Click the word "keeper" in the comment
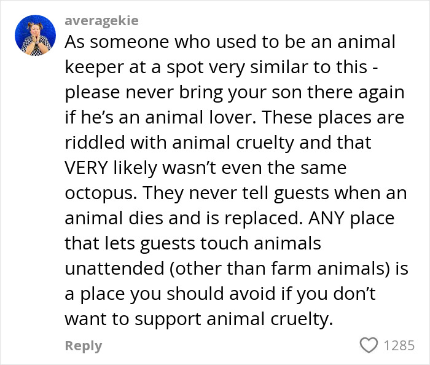The width and height of the screenshot is (430, 365). click(95, 68)
